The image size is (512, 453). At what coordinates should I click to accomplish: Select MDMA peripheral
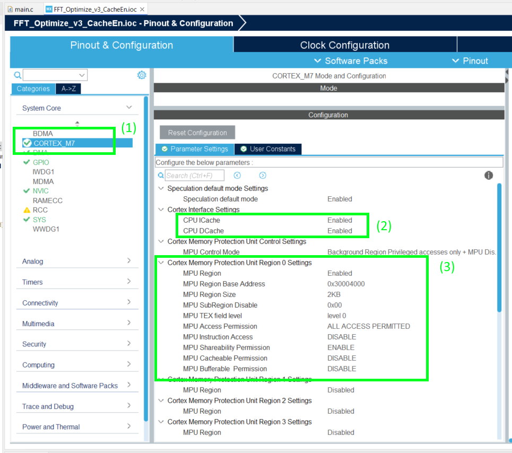pos(43,181)
